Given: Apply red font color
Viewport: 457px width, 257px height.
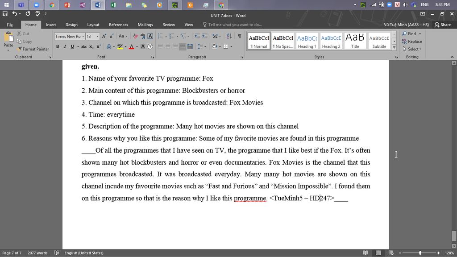Looking at the screenshot, I should coord(132,46).
